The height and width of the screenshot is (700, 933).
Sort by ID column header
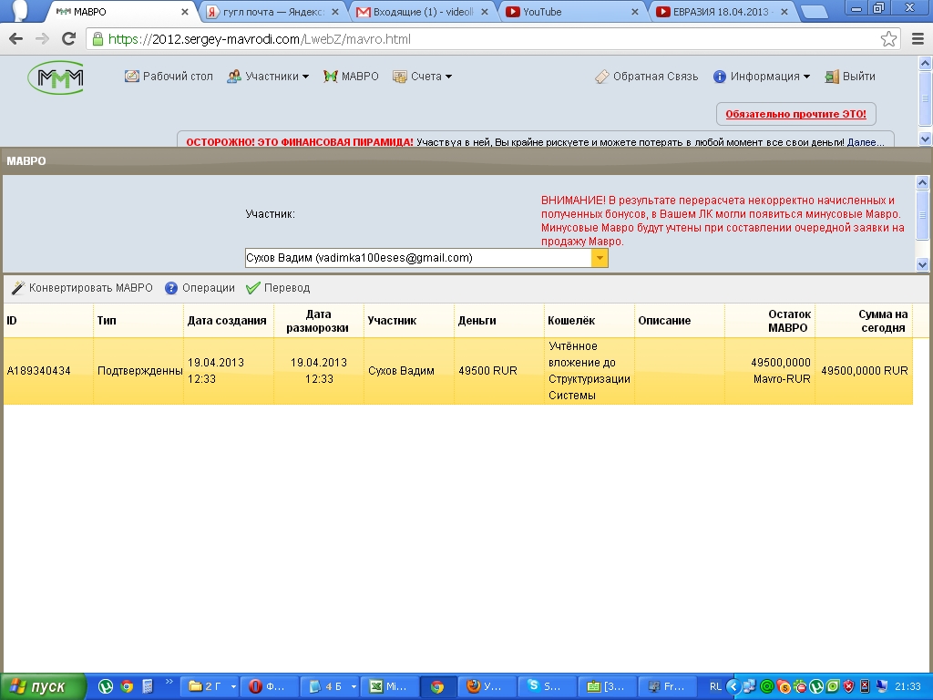click(x=48, y=321)
